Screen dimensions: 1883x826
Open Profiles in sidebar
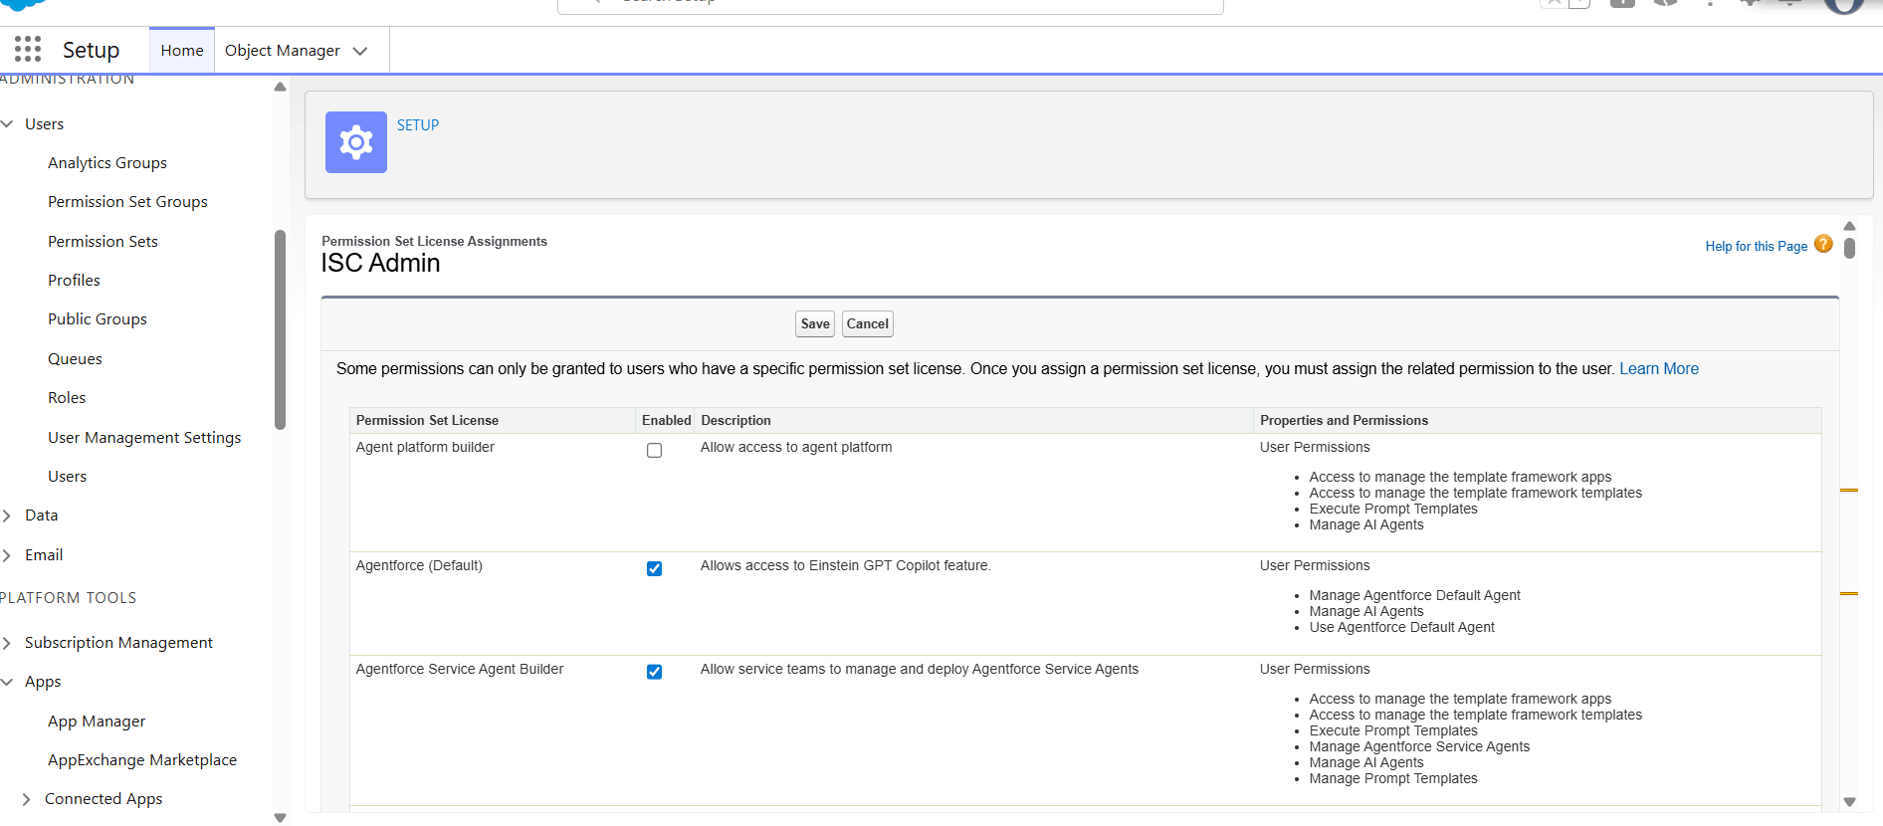tap(74, 281)
